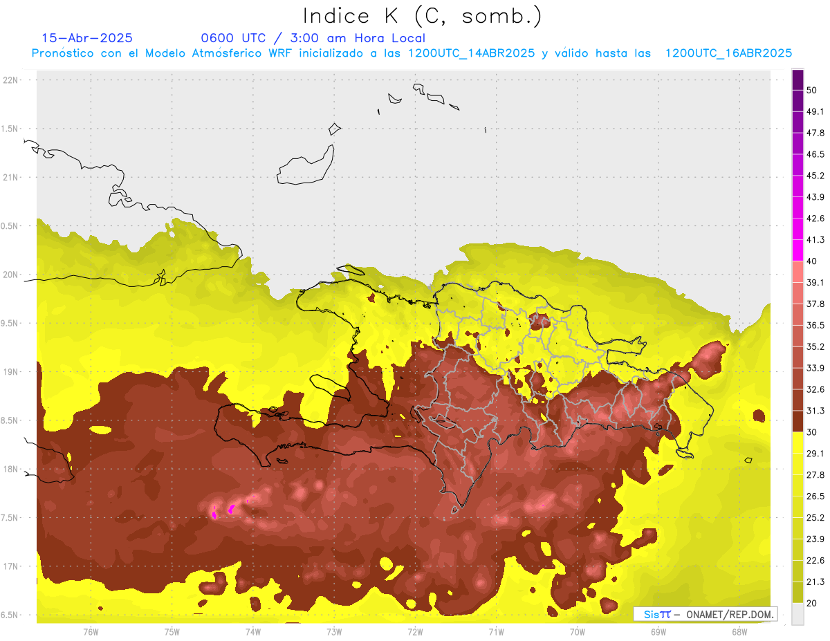Click the colorbar value '41.3'
The width and height of the screenshot is (830, 641).
pos(815,240)
